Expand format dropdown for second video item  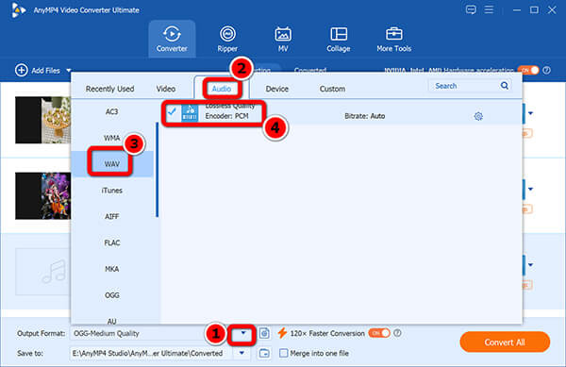(530, 189)
